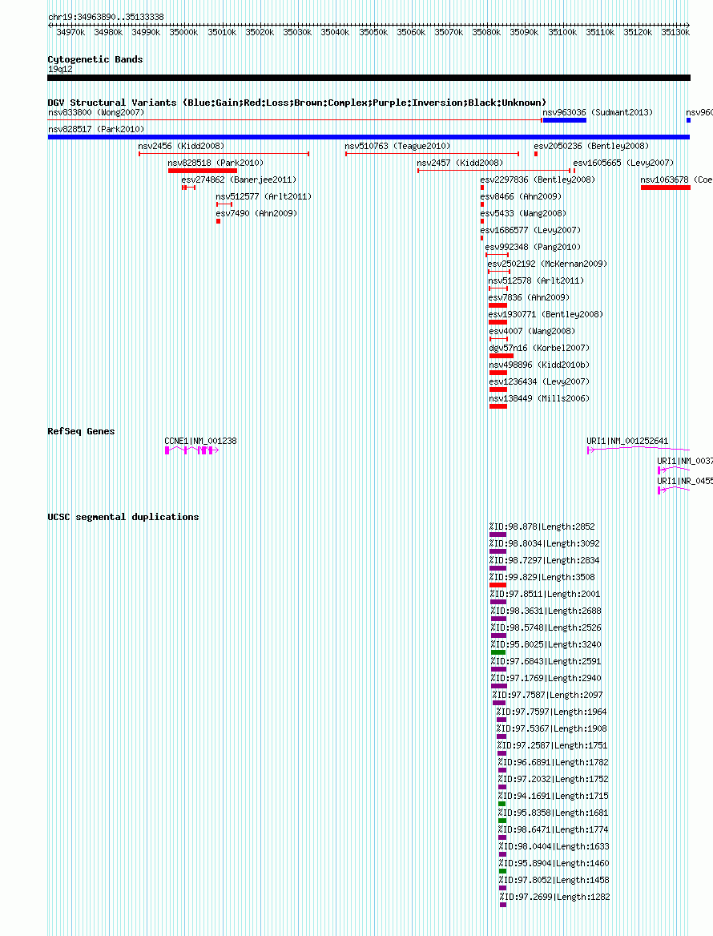Open nsv510763 (Teague2010) variant details
The image size is (713, 936).
tap(397, 146)
